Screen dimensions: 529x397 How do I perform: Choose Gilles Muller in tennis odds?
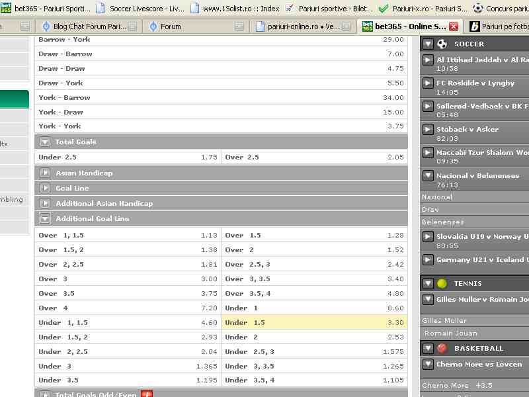[475, 320]
